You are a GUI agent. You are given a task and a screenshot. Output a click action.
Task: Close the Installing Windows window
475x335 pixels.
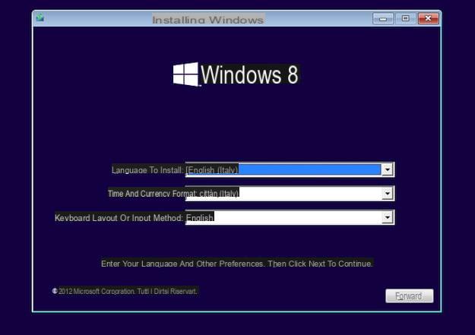pyautogui.click(x=428, y=18)
